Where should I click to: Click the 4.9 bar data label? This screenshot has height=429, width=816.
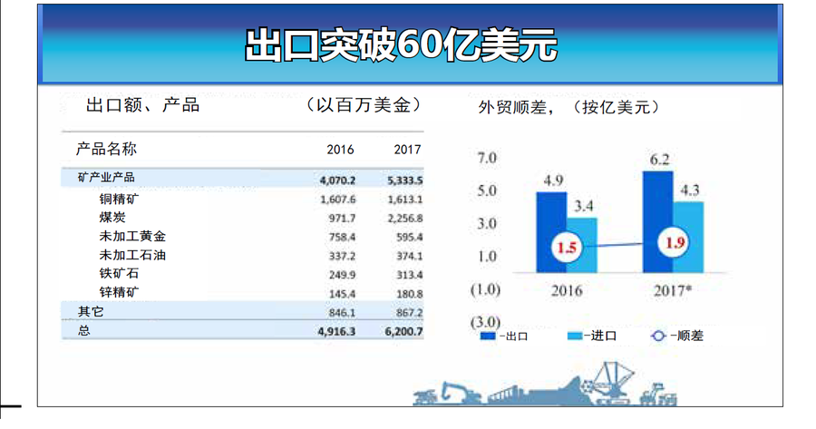[x=553, y=180]
